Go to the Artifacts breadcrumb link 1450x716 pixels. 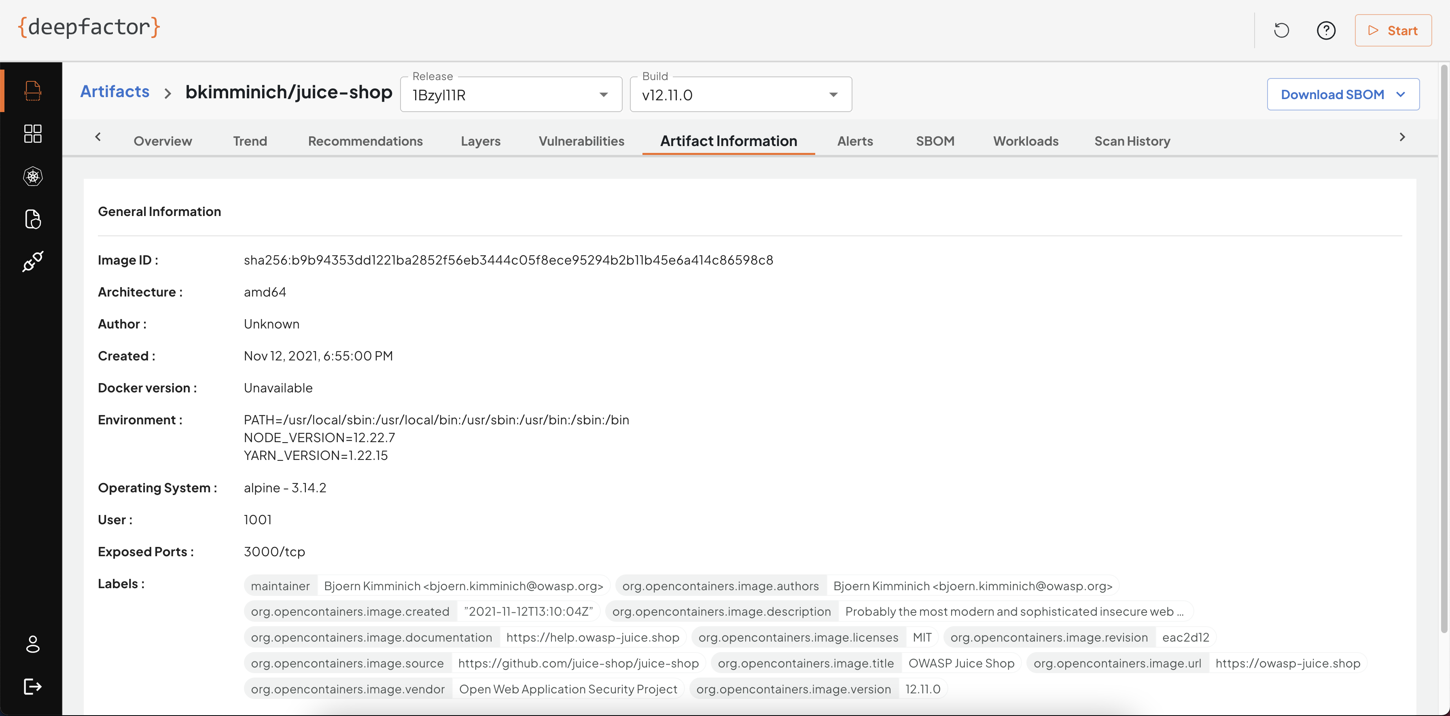click(x=115, y=92)
